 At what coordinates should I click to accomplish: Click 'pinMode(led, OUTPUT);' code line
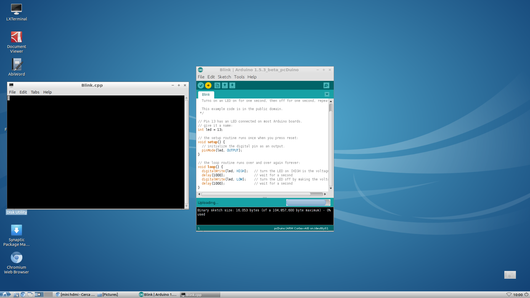(222, 150)
